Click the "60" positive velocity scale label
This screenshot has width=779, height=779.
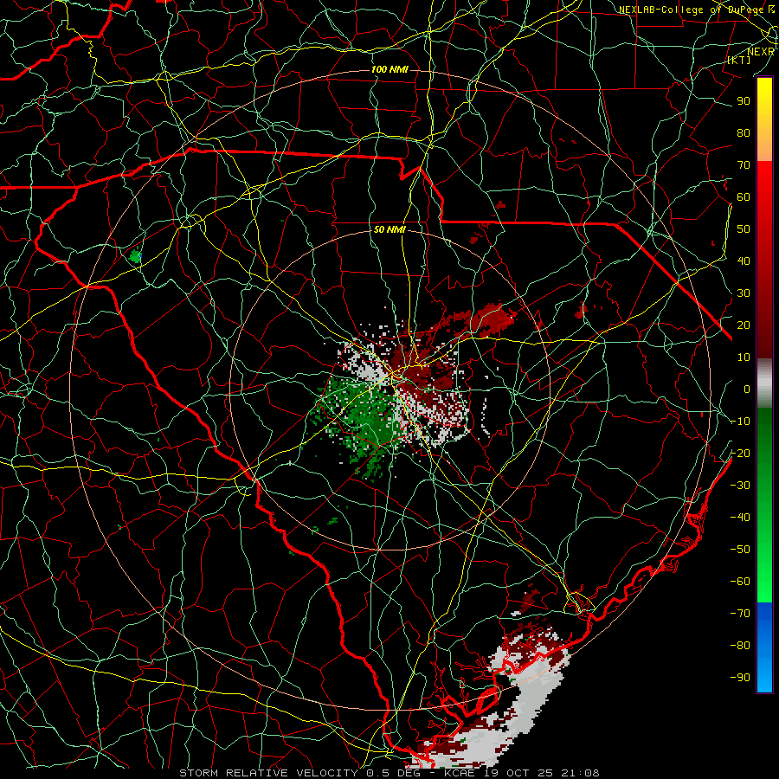744,196
